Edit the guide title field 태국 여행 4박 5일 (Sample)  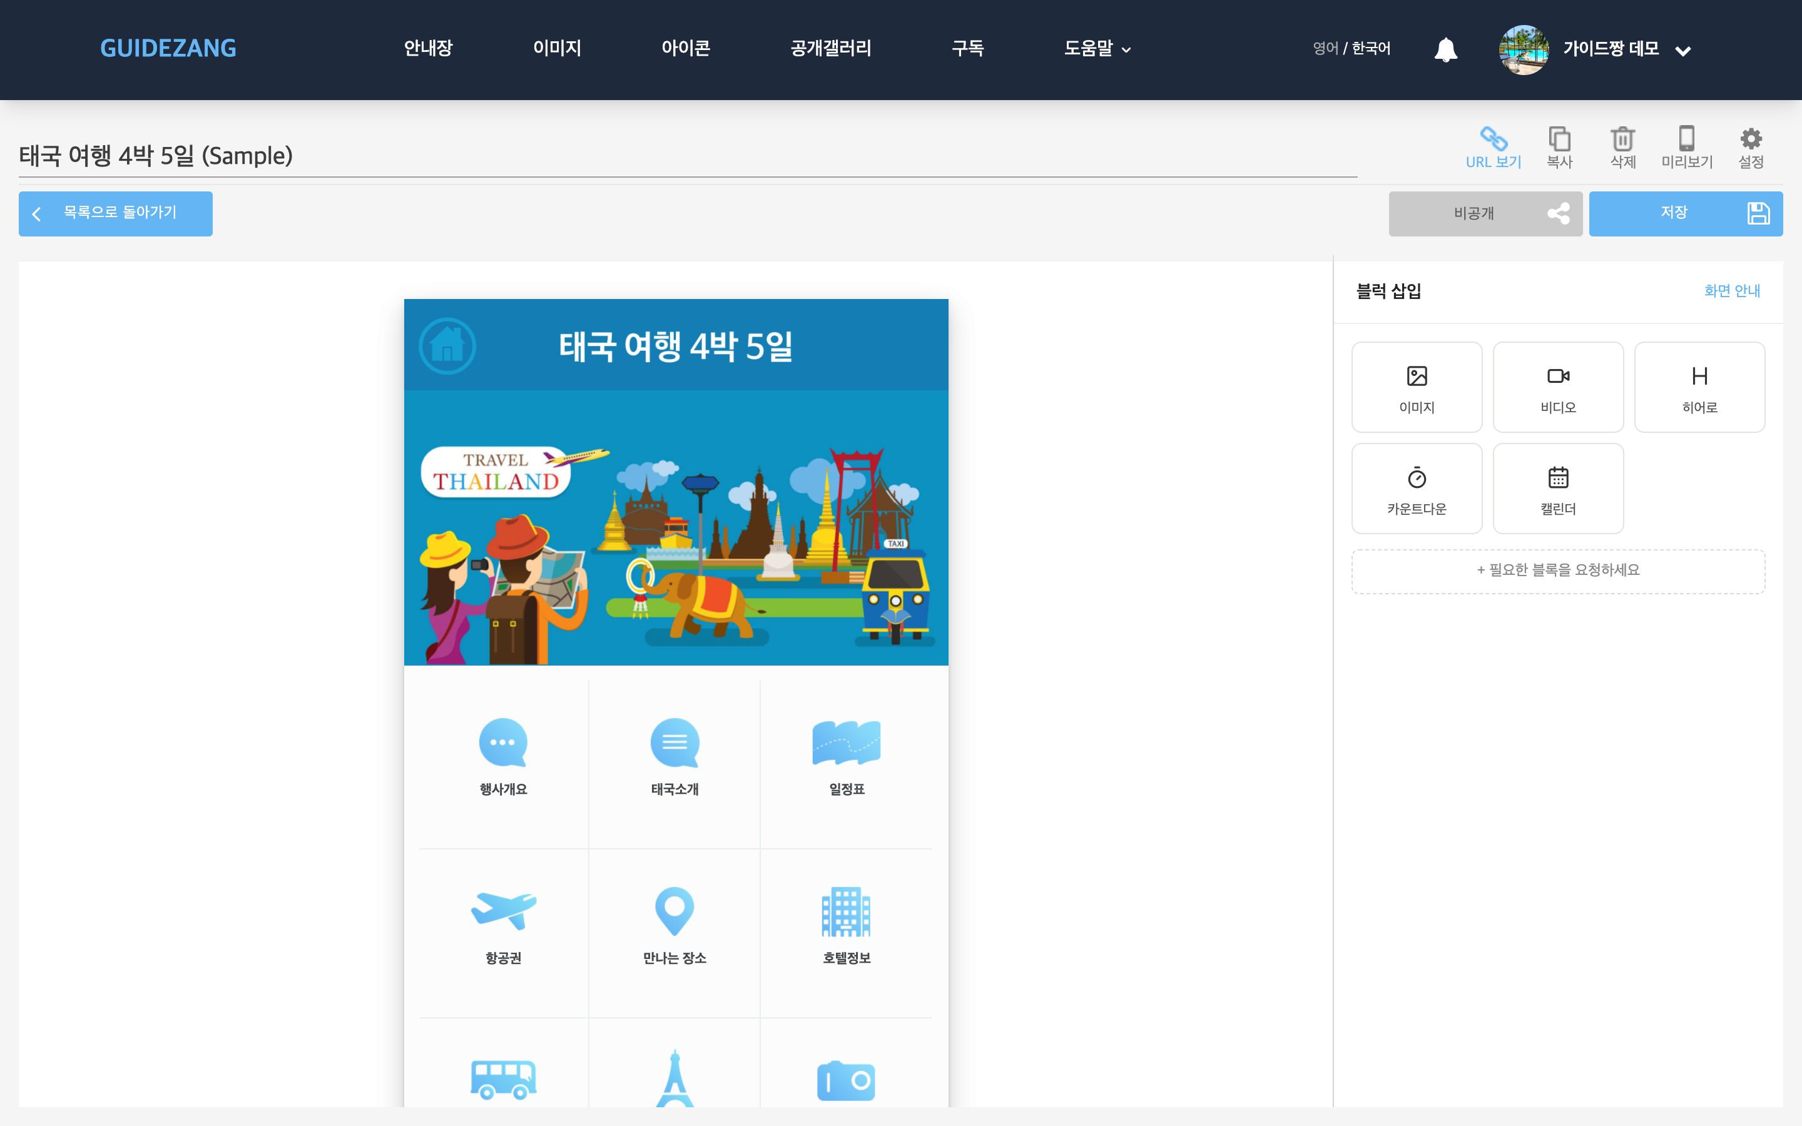[x=687, y=156]
